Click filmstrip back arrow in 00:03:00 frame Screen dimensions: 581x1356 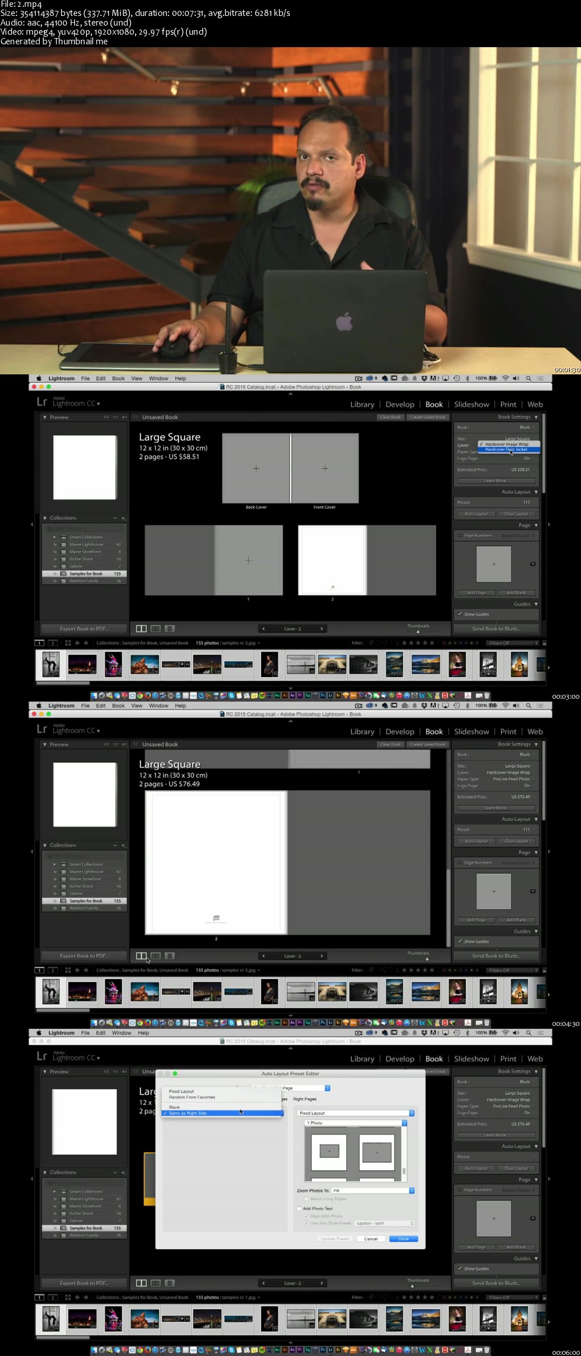77,643
